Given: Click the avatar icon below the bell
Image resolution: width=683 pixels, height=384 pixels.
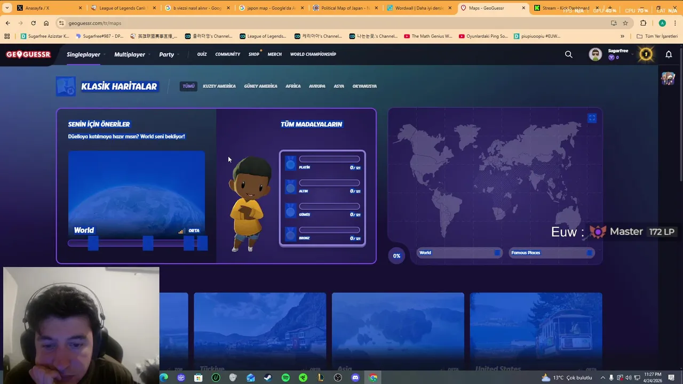Looking at the screenshot, I should 668,78.
